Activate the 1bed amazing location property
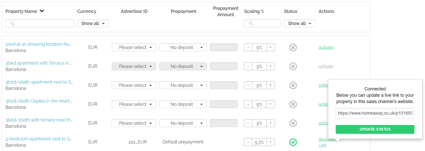This screenshot has width=425, height=151. tap(326, 47)
